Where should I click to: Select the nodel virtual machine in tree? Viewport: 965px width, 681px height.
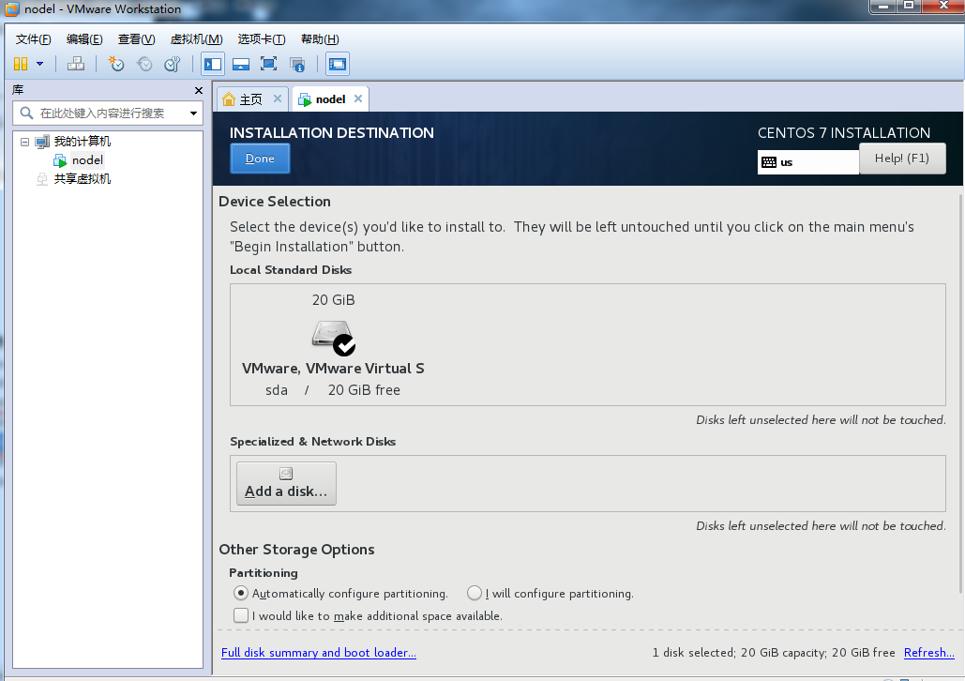[x=87, y=160]
